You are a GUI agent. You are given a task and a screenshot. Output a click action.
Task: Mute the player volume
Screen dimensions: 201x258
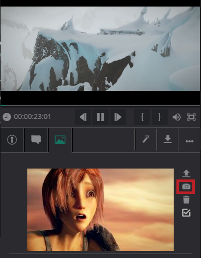click(176, 117)
